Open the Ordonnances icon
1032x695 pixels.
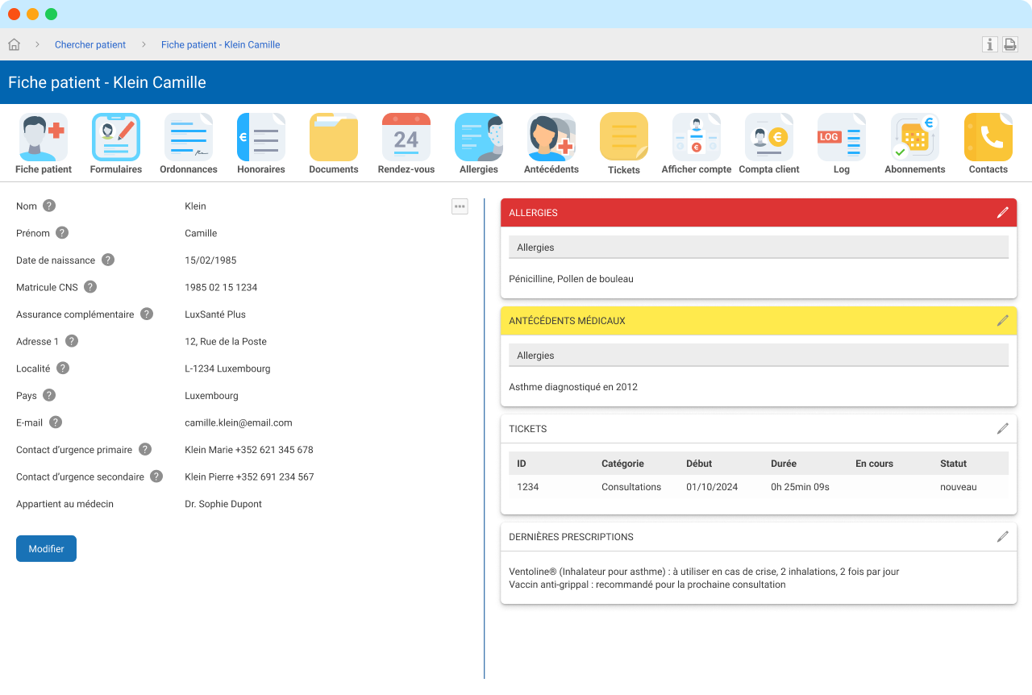(x=189, y=137)
